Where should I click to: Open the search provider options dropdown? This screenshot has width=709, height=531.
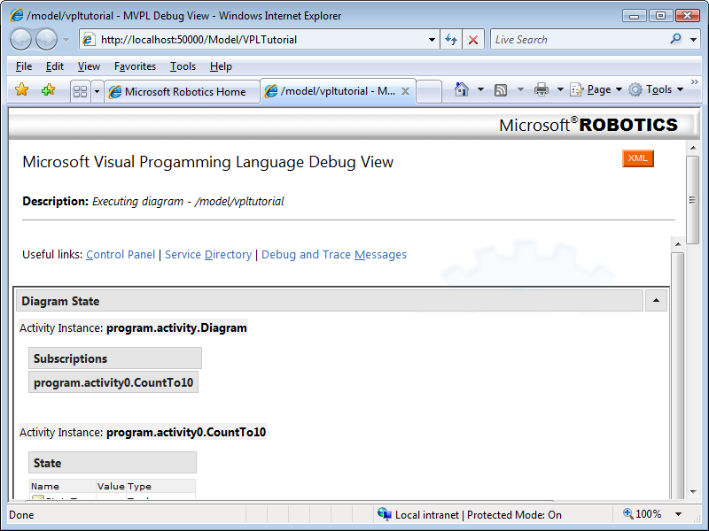(693, 40)
